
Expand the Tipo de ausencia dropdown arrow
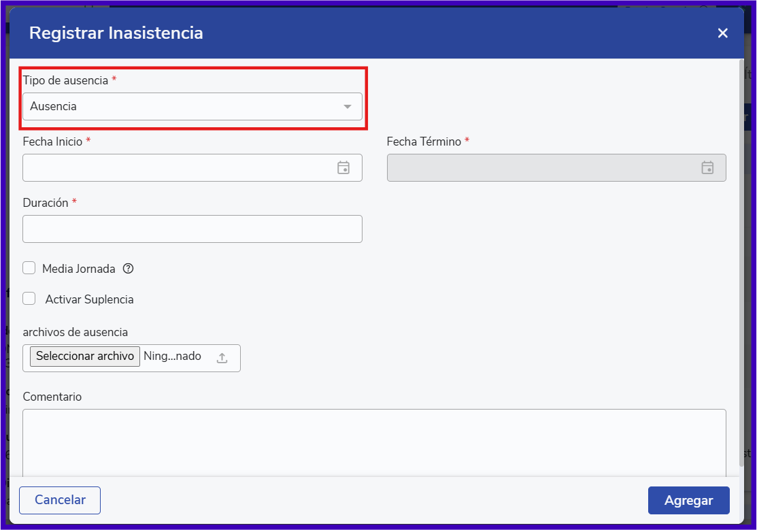pos(348,107)
